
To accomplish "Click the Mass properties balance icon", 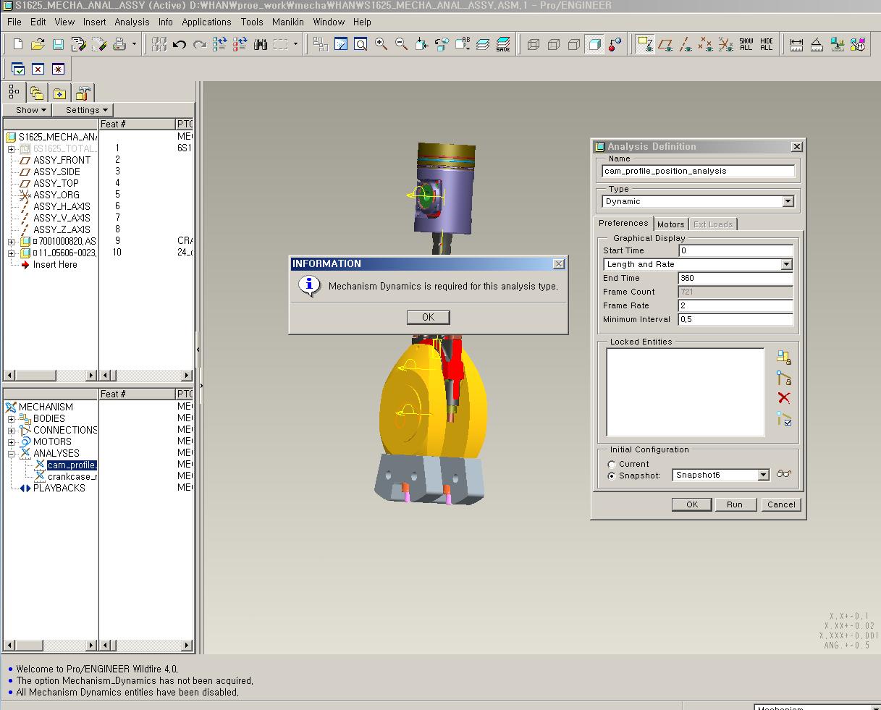I will (x=838, y=45).
